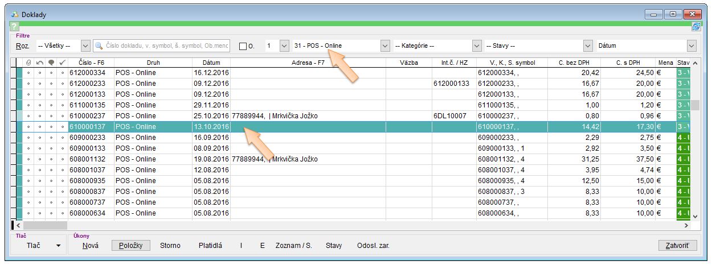This screenshot has height=265, width=712.
Task: Click the 'Číslo - F6' column header
Action: point(91,62)
